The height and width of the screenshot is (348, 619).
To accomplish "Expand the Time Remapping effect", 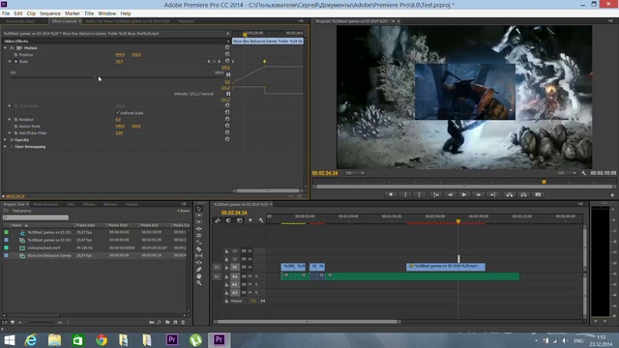I will pos(5,146).
